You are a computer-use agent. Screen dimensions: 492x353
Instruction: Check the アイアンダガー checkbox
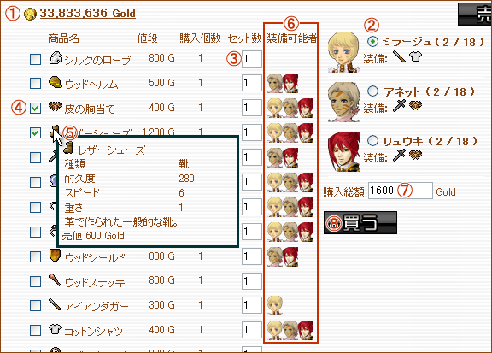[x=35, y=305]
